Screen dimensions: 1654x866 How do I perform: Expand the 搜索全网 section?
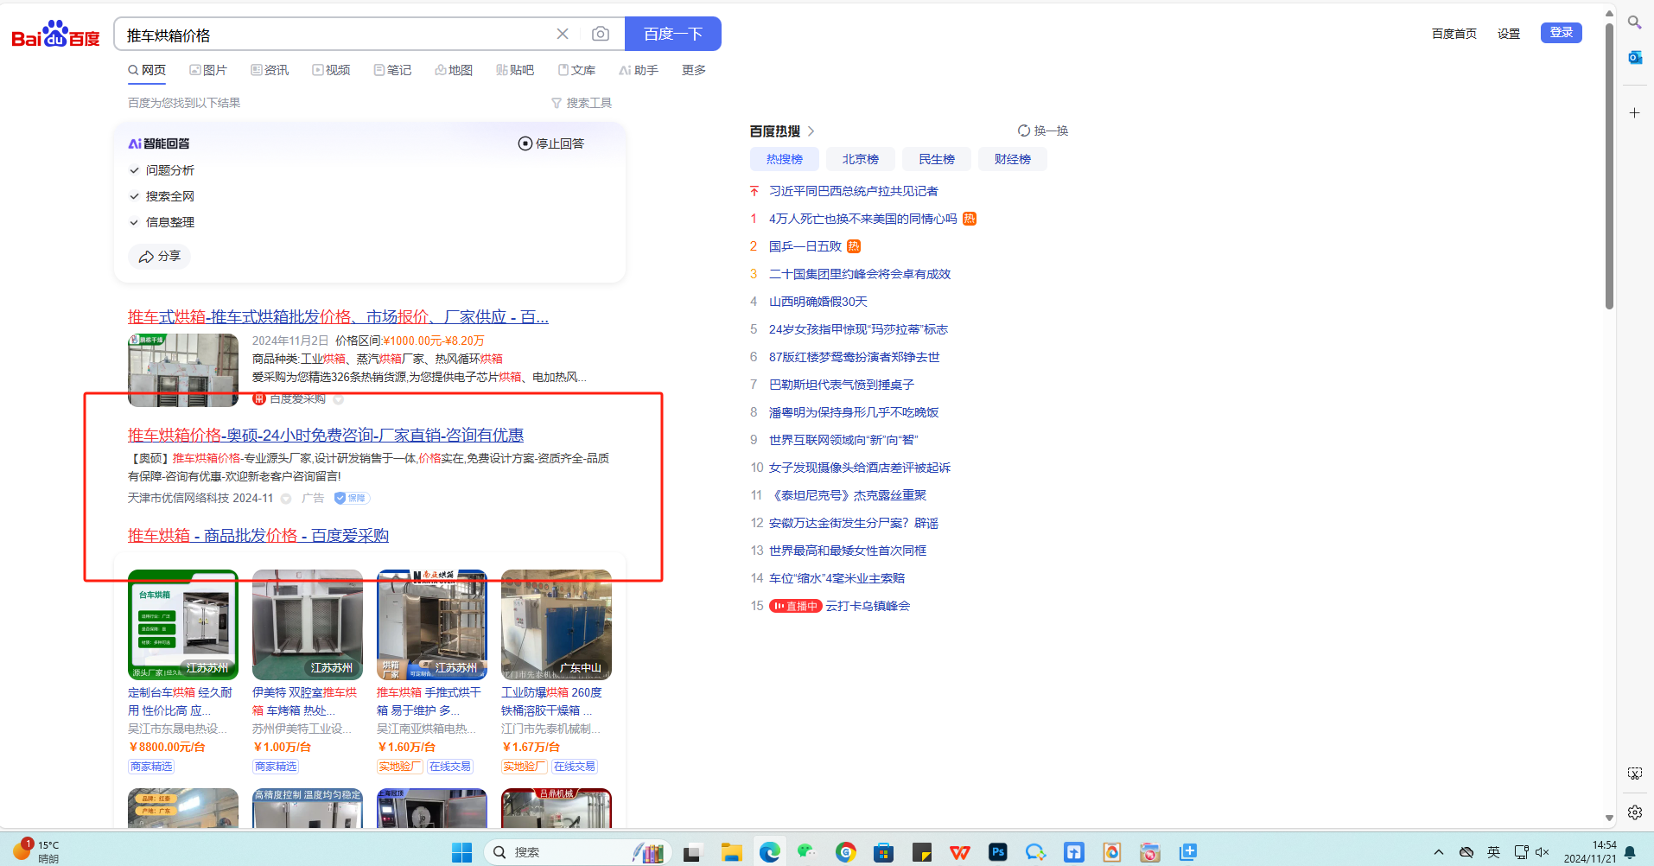[135, 196]
